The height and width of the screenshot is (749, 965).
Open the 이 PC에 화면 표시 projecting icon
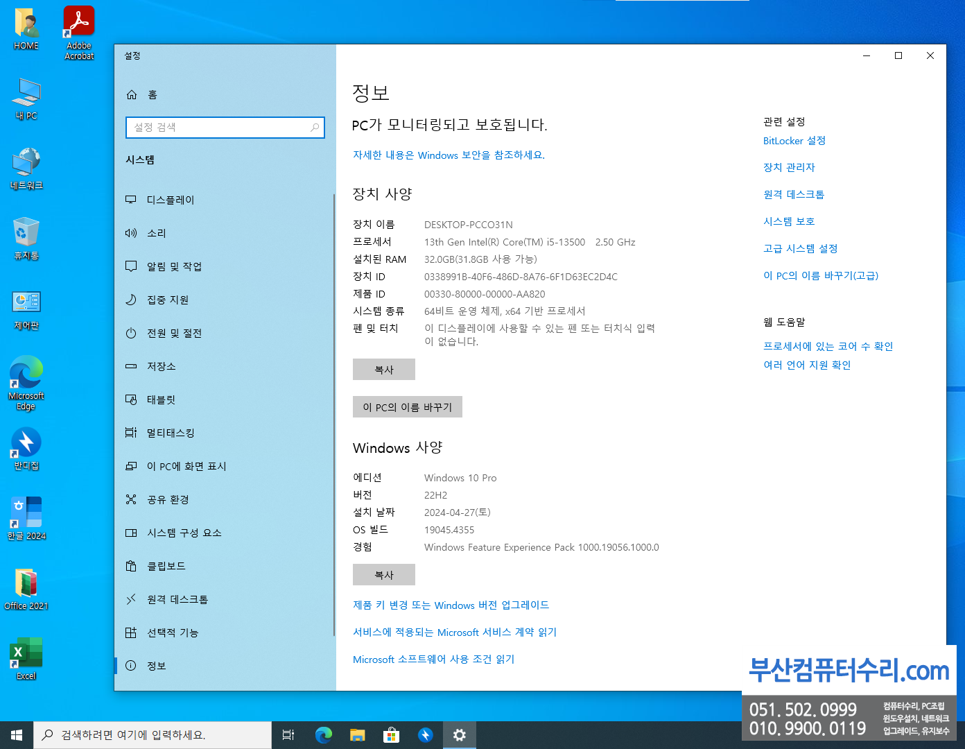(x=131, y=466)
